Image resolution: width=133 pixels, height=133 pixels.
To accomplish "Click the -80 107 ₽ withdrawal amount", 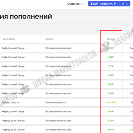I will coord(111,102).
